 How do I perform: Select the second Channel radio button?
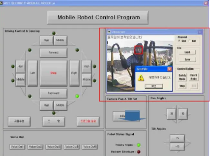190,41
